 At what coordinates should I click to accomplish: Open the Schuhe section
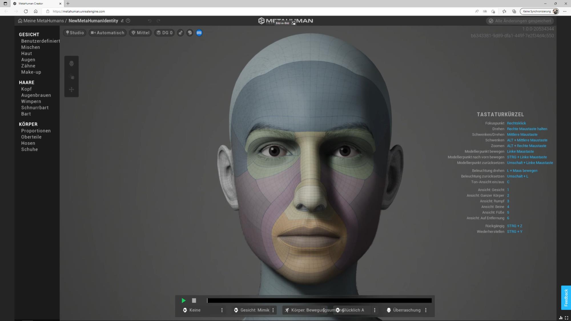pos(29,150)
